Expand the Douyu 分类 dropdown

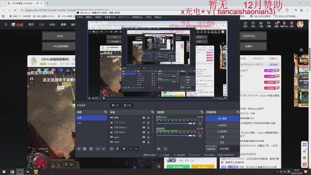coord(52,24)
